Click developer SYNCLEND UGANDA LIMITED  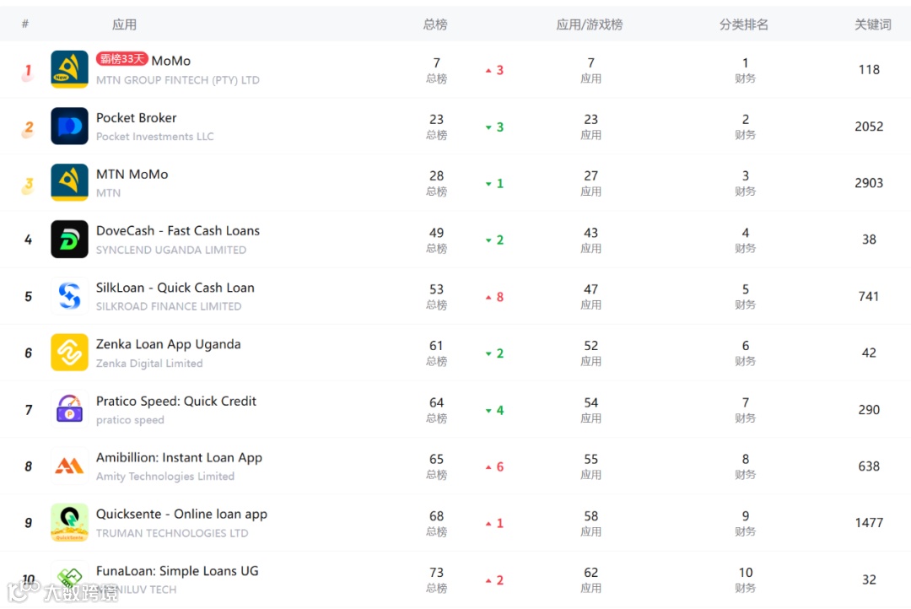[x=170, y=250]
